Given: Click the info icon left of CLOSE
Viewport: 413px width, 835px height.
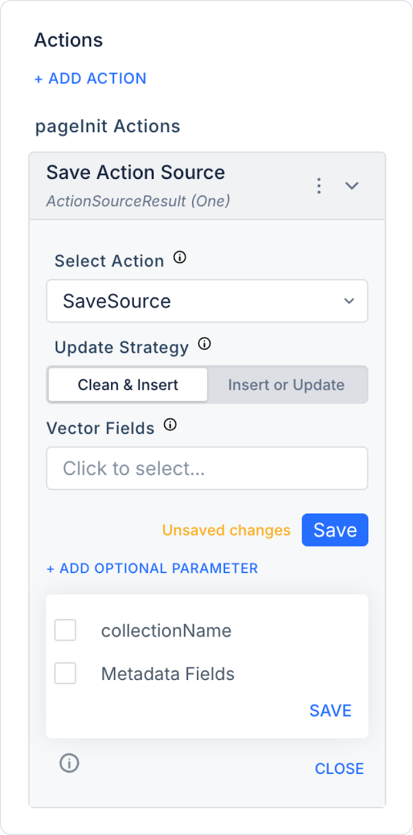Looking at the screenshot, I should tap(69, 763).
